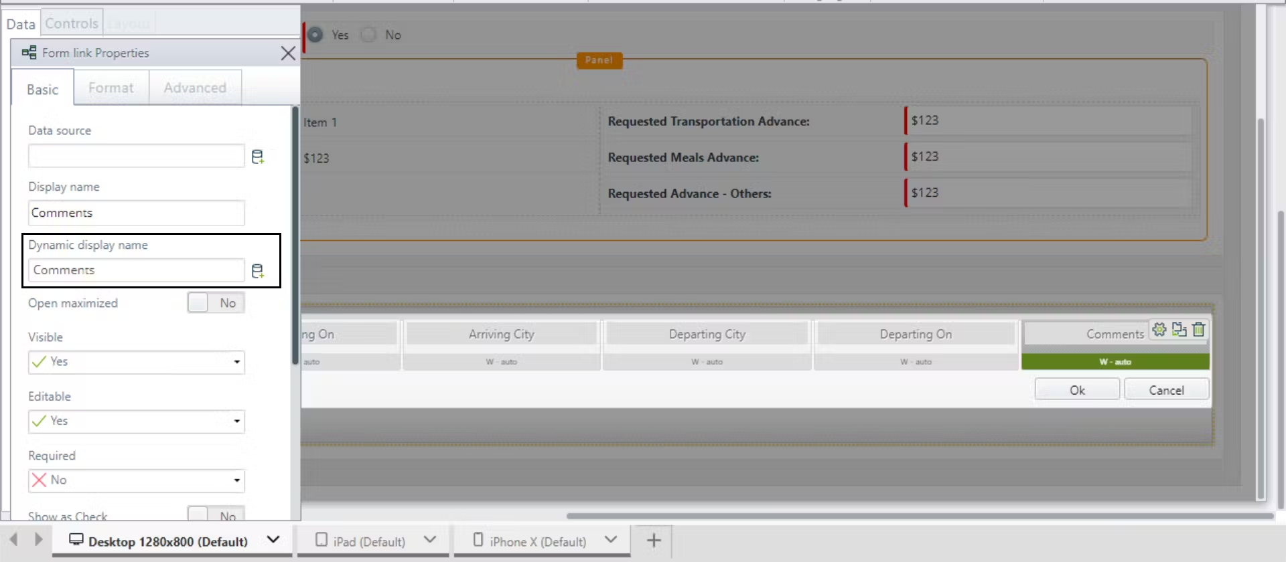Expand the Required dropdown
1286x562 pixels.
pos(137,480)
